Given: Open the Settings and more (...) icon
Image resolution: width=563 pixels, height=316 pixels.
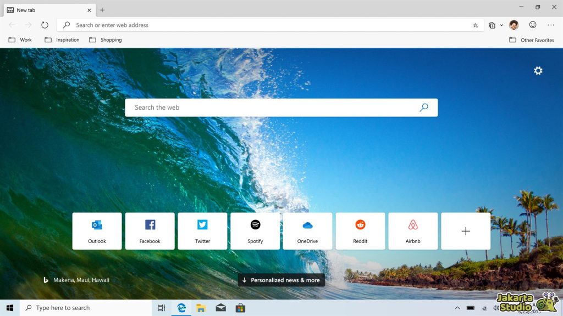Looking at the screenshot, I should click(550, 25).
